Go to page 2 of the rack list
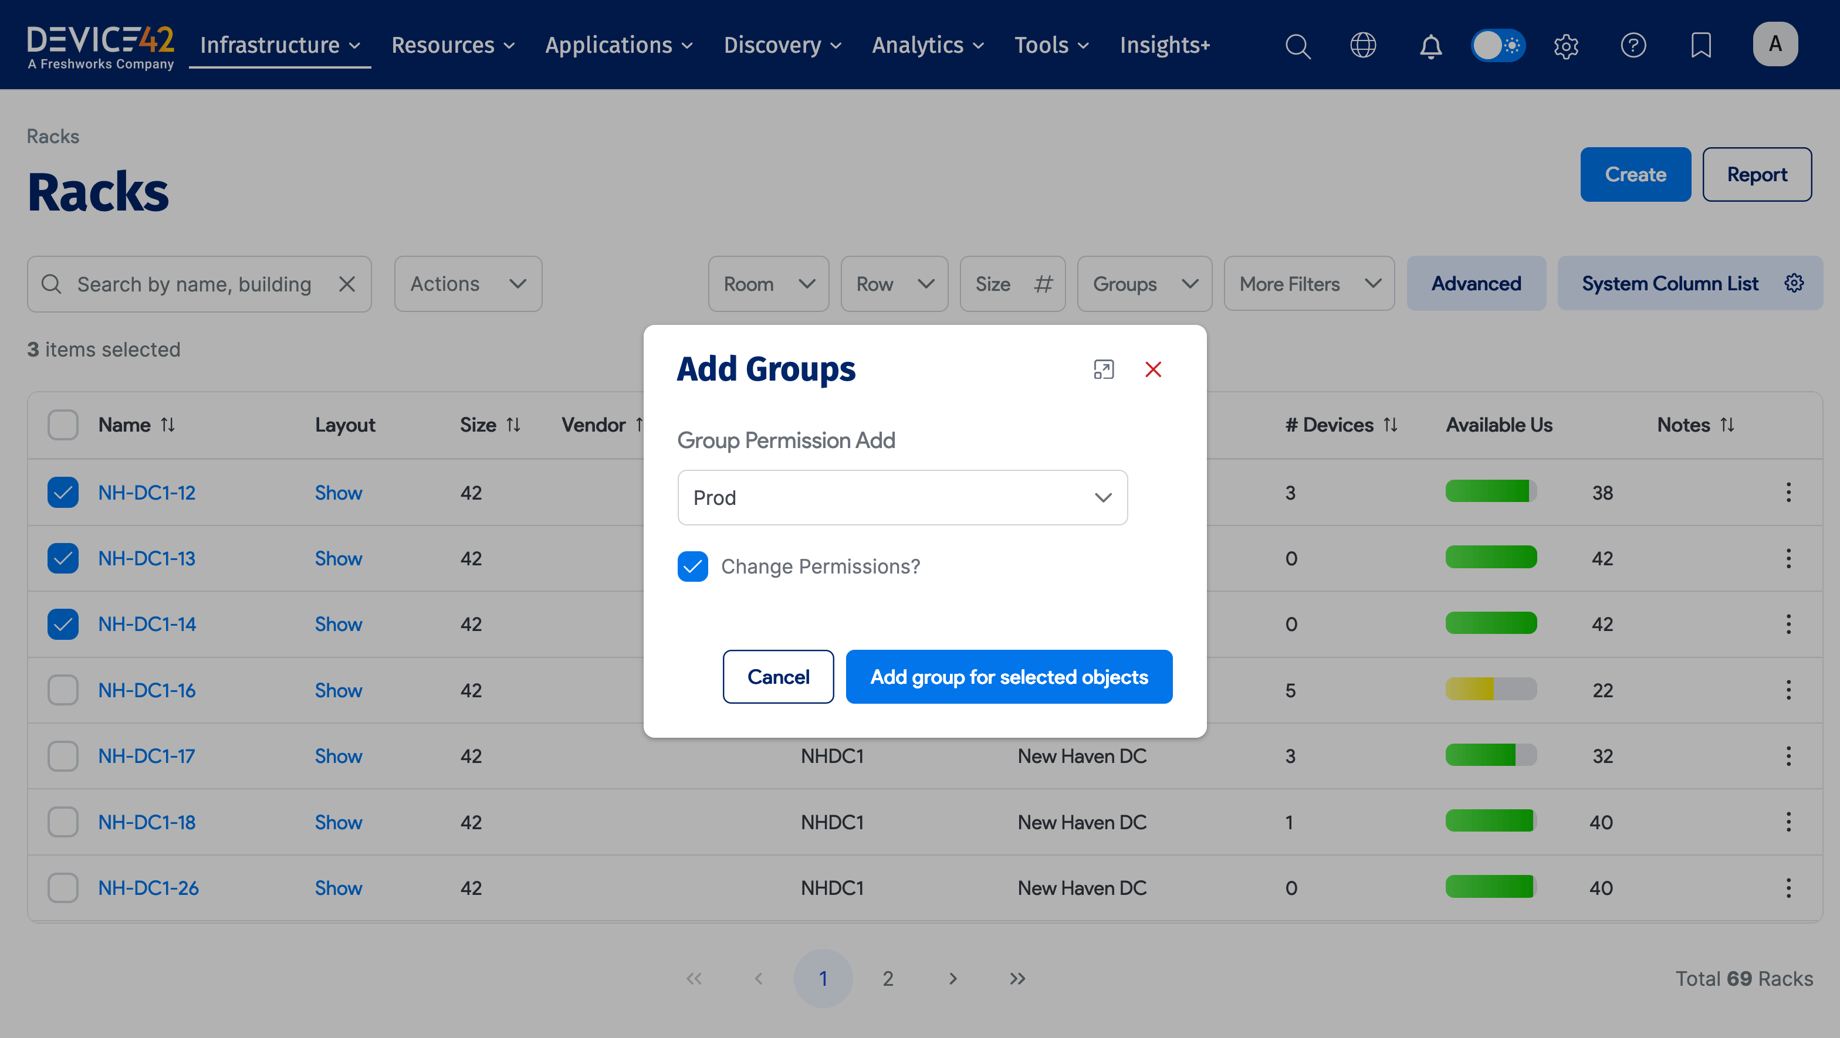 pyautogui.click(x=888, y=979)
